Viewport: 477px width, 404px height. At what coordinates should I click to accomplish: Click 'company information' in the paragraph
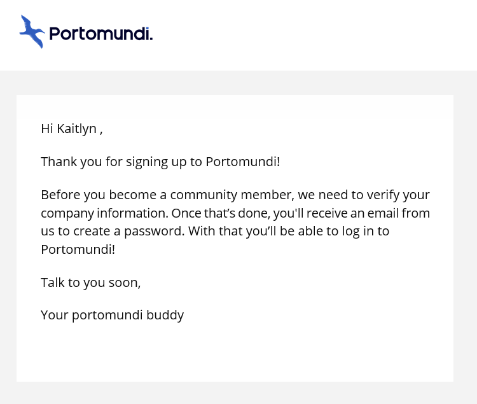[104, 214]
